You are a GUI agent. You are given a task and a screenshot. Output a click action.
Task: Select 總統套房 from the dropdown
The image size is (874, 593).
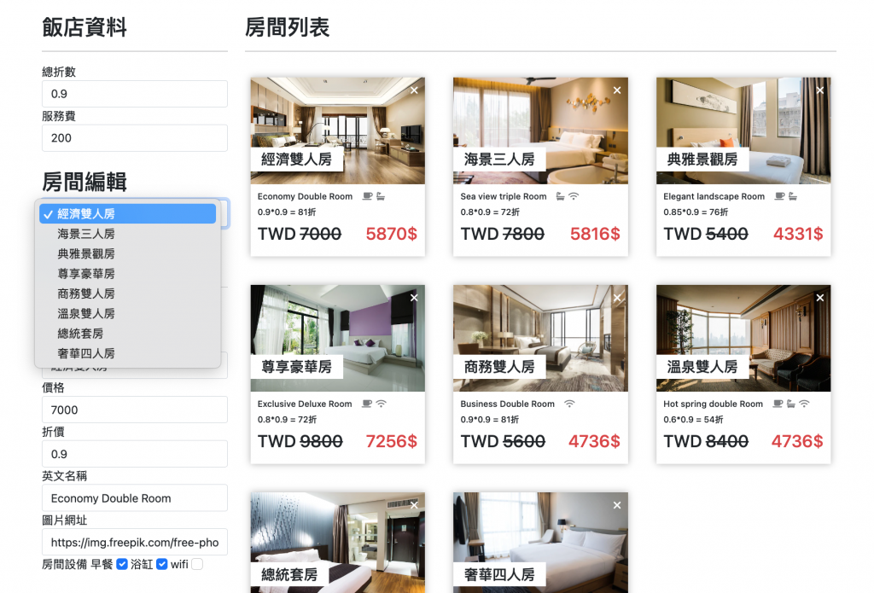[128, 334]
